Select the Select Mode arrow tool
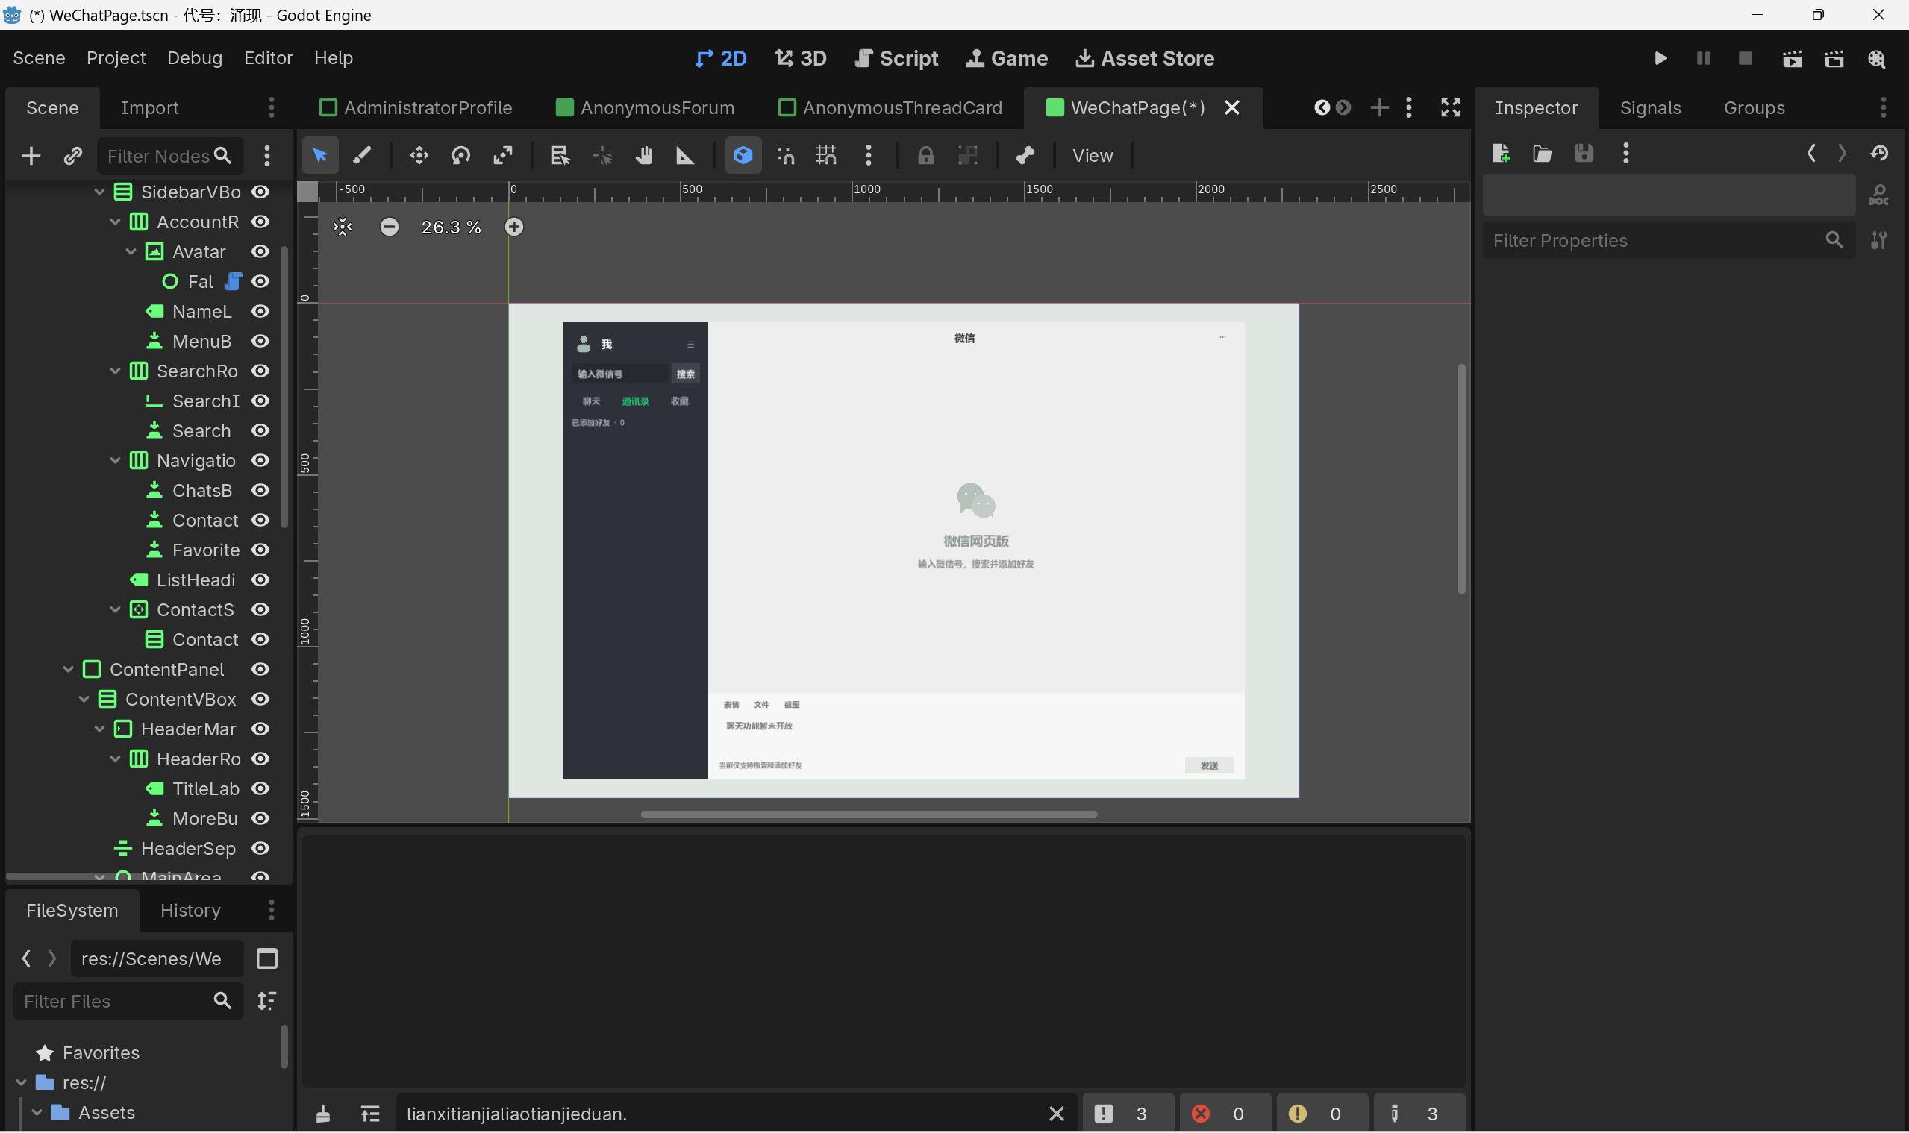This screenshot has width=1909, height=1133. click(320, 156)
